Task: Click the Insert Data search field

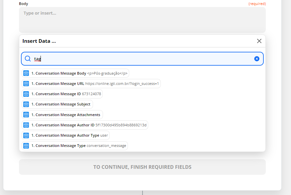Action: point(143,59)
